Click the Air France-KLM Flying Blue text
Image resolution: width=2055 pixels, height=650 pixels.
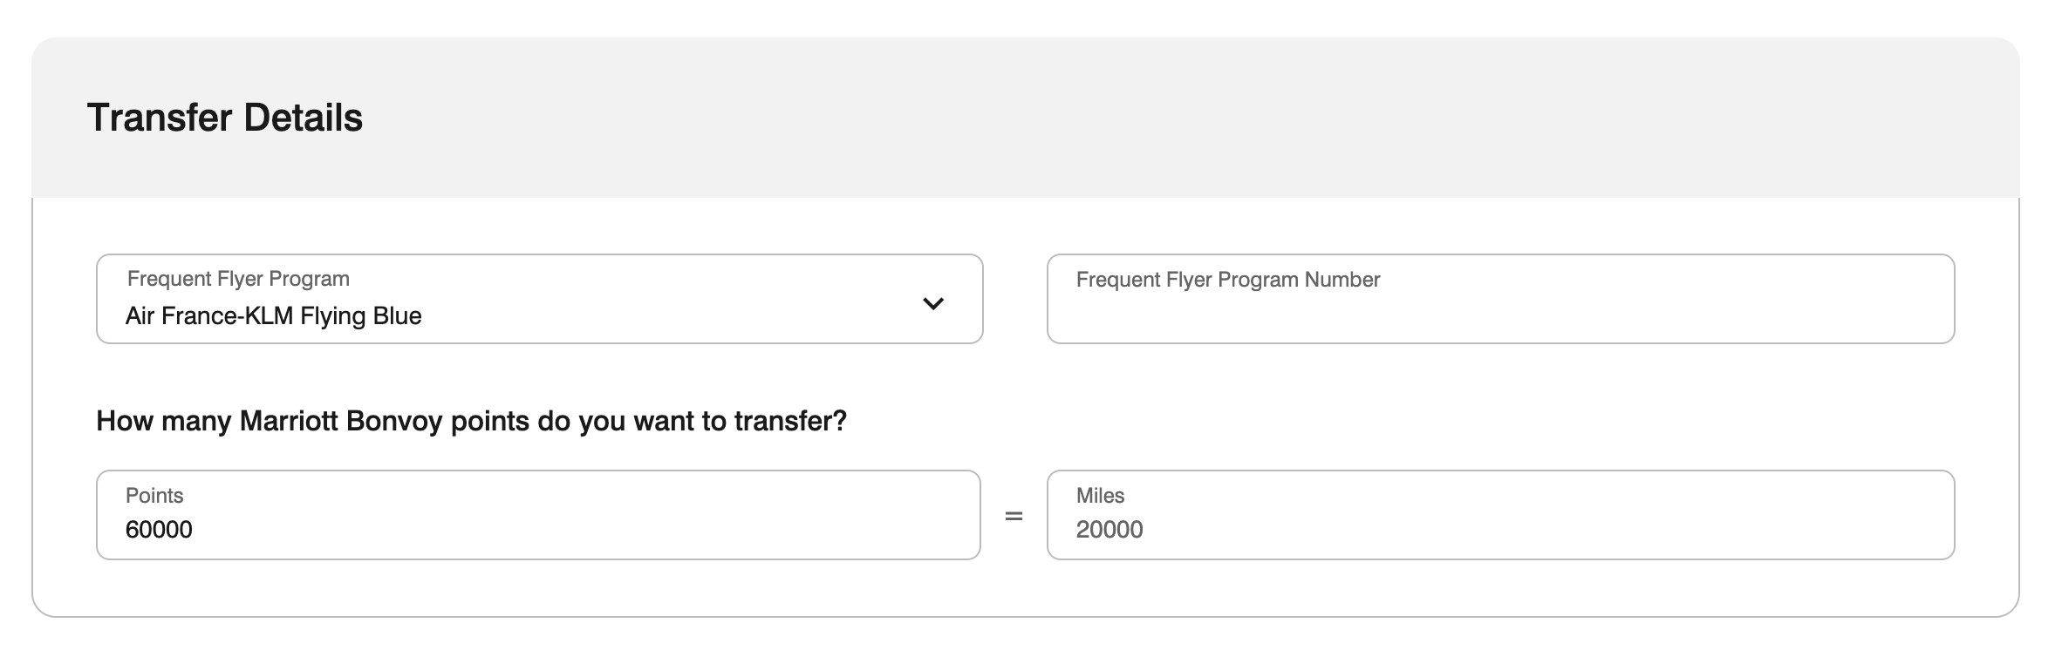[273, 316]
